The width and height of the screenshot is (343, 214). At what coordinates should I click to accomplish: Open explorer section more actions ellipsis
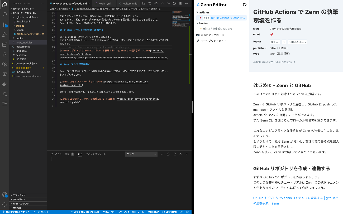coord(42,3)
